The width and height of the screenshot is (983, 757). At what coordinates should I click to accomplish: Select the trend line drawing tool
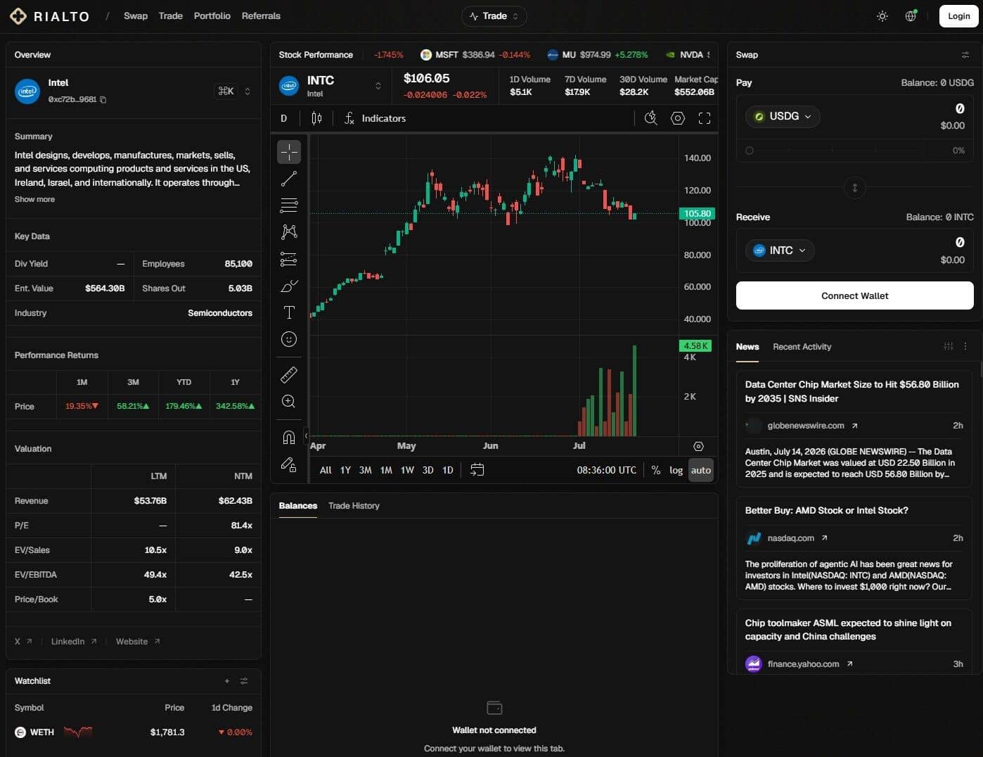coord(289,179)
